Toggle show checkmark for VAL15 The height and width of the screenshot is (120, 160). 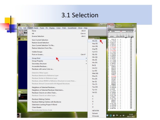118,39
